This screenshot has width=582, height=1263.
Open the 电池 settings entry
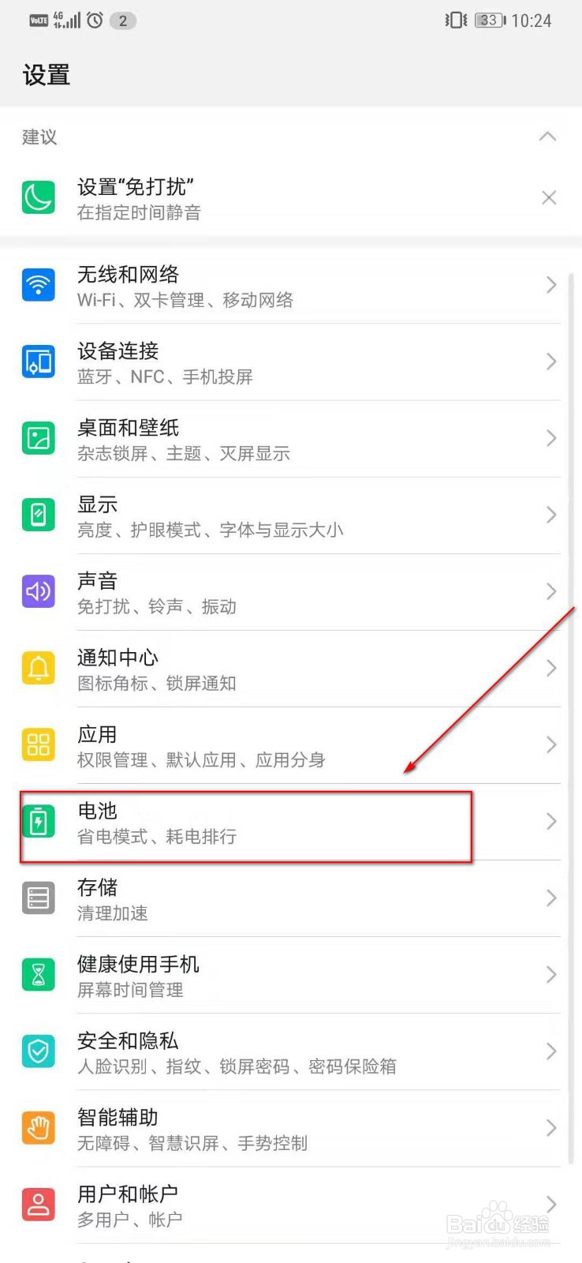[291, 822]
